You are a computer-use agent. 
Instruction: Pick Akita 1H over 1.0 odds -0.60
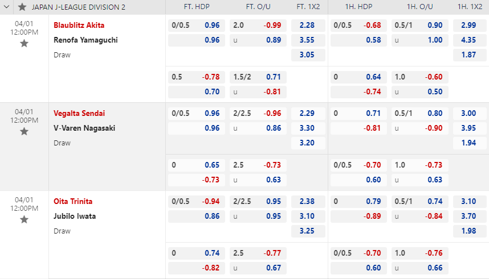(420, 77)
